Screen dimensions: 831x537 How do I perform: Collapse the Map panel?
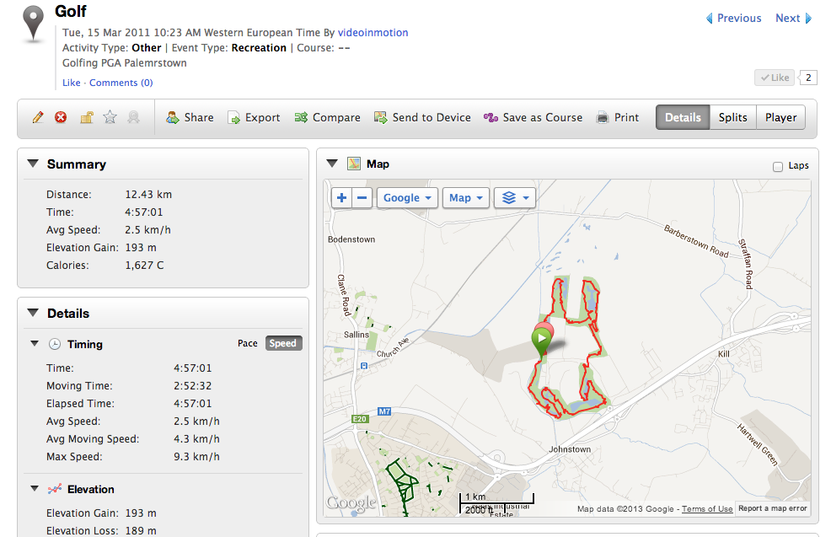[x=332, y=164]
